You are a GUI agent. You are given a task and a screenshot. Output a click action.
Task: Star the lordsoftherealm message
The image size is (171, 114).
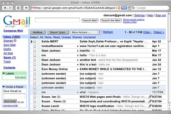click(39, 46)
